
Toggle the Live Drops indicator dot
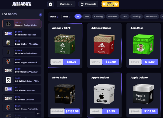[41, 15]
